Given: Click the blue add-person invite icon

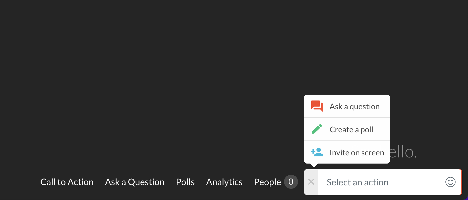Looking at the screenshot, I should pos(317,152).
